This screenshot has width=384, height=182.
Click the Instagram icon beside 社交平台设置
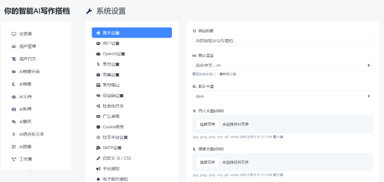pos(98,138)
